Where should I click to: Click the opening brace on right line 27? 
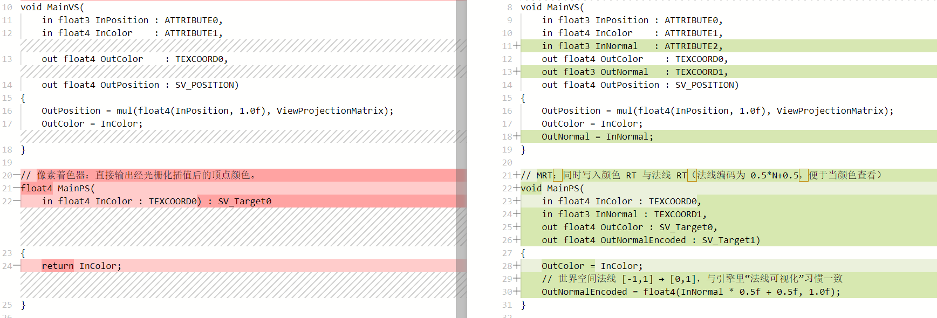(523, 253)
